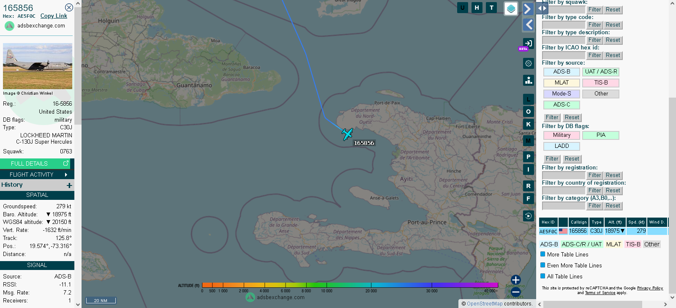Enable More Table Lines checkbox
Viewport: 676px width, 308px height.
click(x=543, y=254)
